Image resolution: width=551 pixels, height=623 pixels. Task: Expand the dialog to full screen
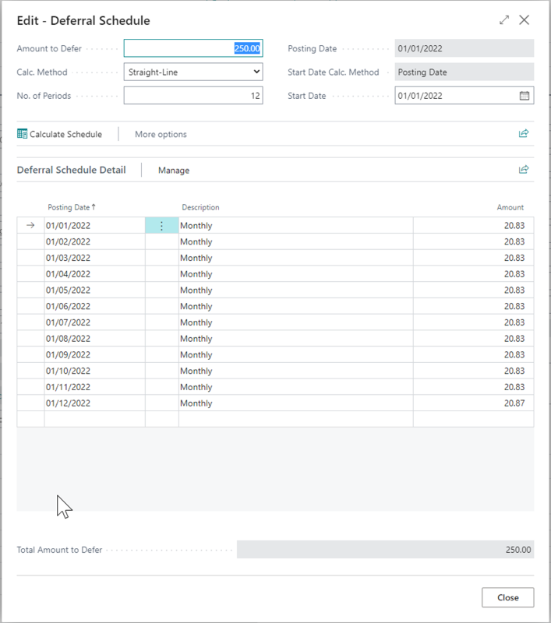tap(504, 20)
